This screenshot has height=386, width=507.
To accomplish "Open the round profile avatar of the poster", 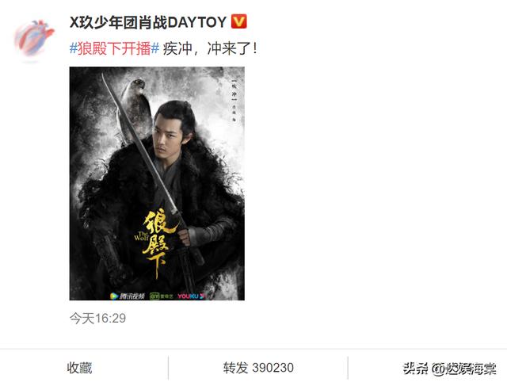I will [34, 38].
